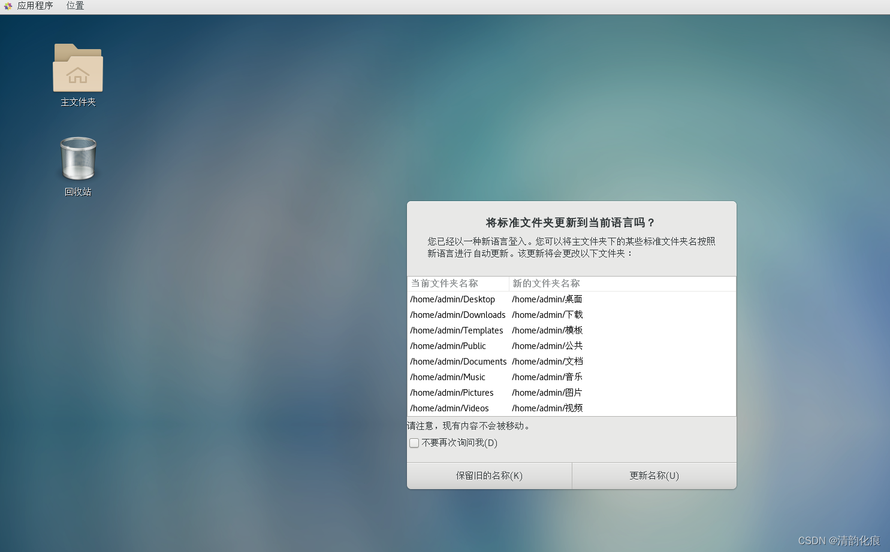Click the 保留旧的名称(K) button
The width and height of the screenshot is (890, 552).
click(489, 476)
